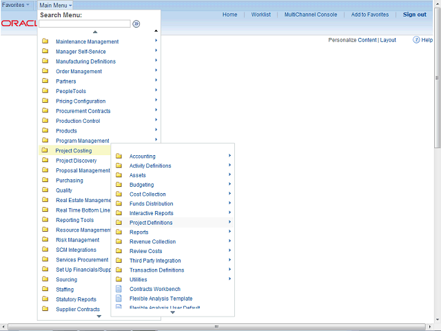Image resolution: width=441 pixels, height=331 pixels.
Task: Open the Worklist link
Action: 260,14
